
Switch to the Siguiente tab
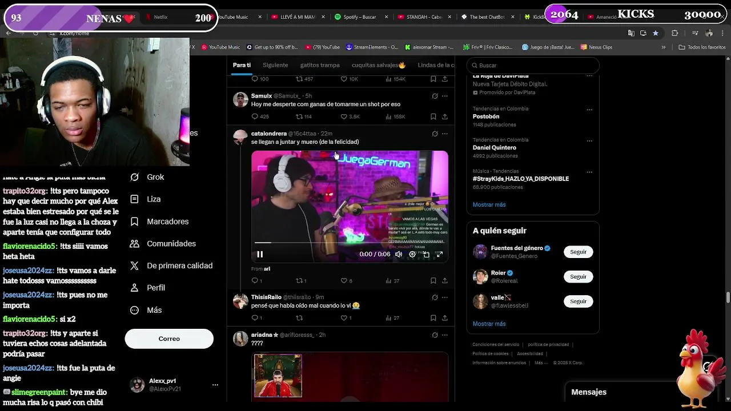click(x=275, y=65)
